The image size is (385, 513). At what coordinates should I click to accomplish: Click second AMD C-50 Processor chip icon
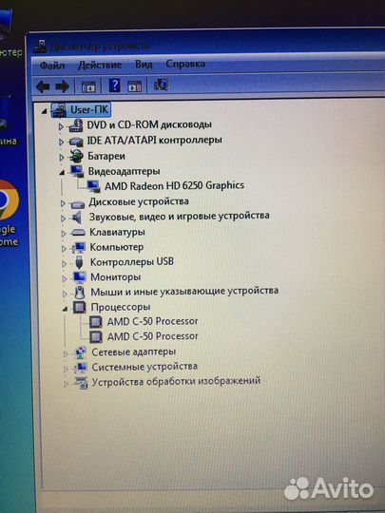pos(96,336)
